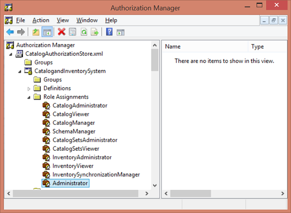Open Properties from the toolbar

(73, 32)
